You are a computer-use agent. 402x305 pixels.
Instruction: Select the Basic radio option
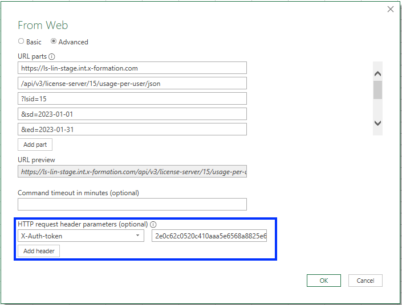[x=21, y=42]
